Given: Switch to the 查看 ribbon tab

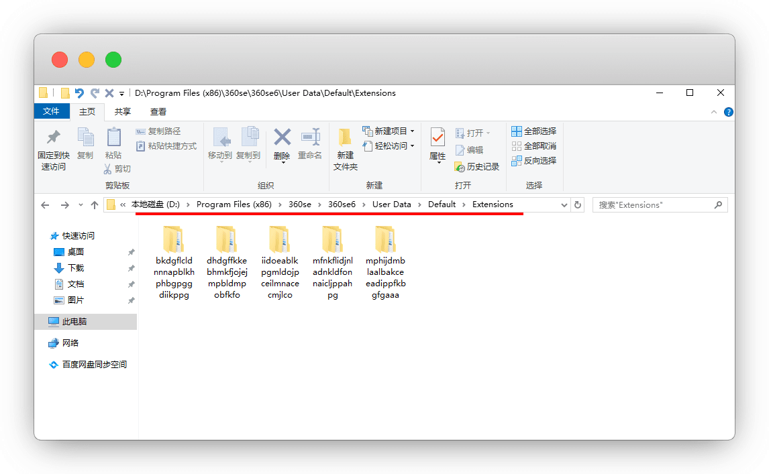Looking at the screenshot, I should 158,112.
